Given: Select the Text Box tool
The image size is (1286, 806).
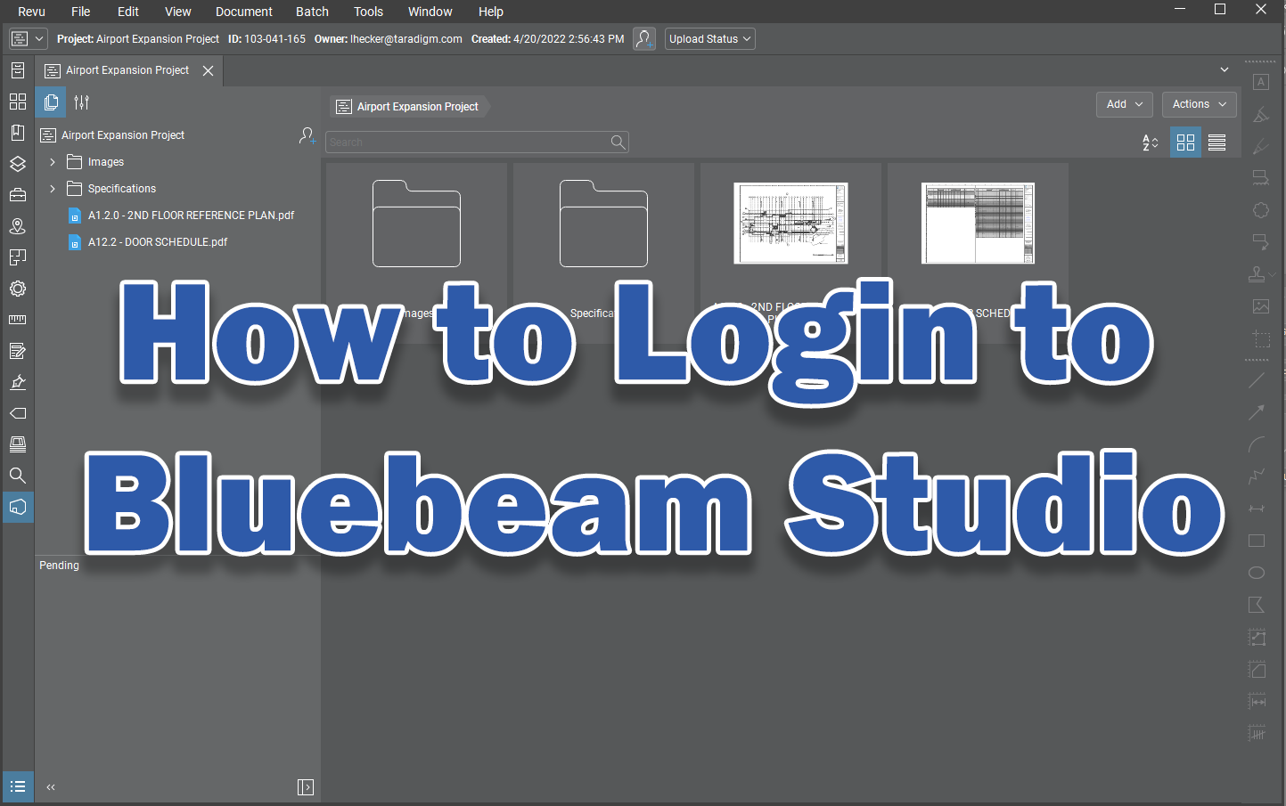Looking at the screenshot, I should (x=1260, y=82).
